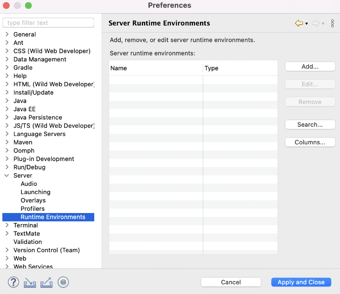
Task: Click the Search... button
Action: pos(310,125)
